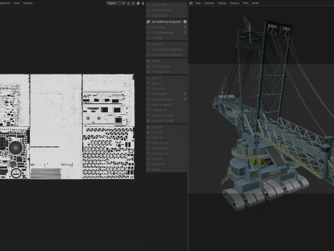334x251 pixels.
Task: Click the Cycle UV CCW icon
Action: coord(148,143)
